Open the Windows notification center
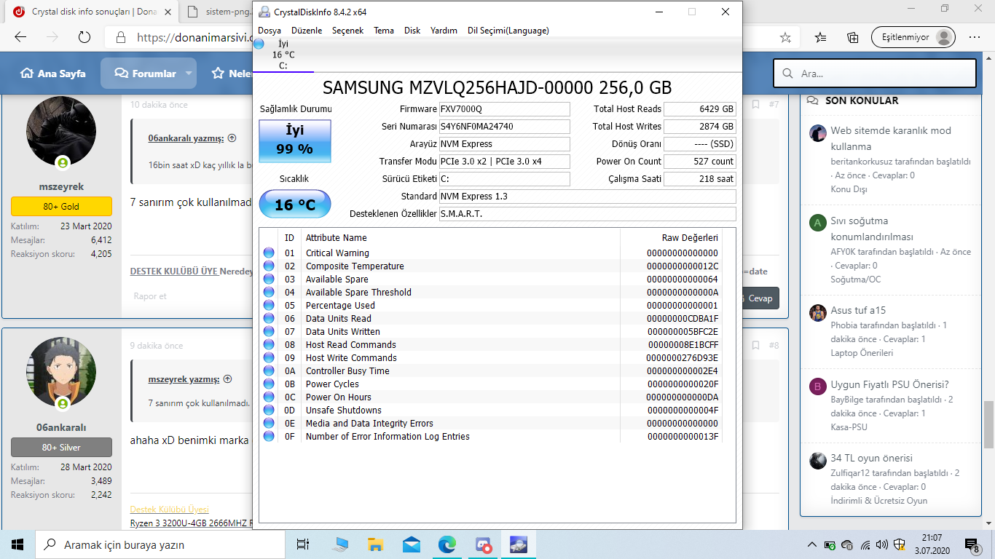The width and height of the screenshot is (995, 559). [x=972, y=544]
